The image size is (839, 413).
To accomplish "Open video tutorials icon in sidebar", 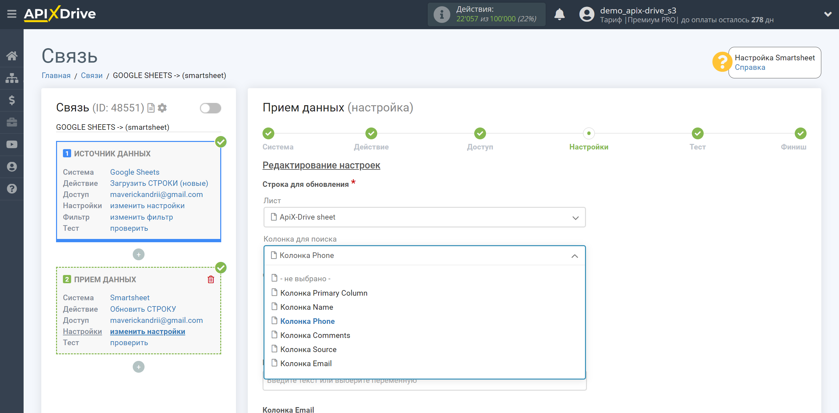I will click(12, 145).
